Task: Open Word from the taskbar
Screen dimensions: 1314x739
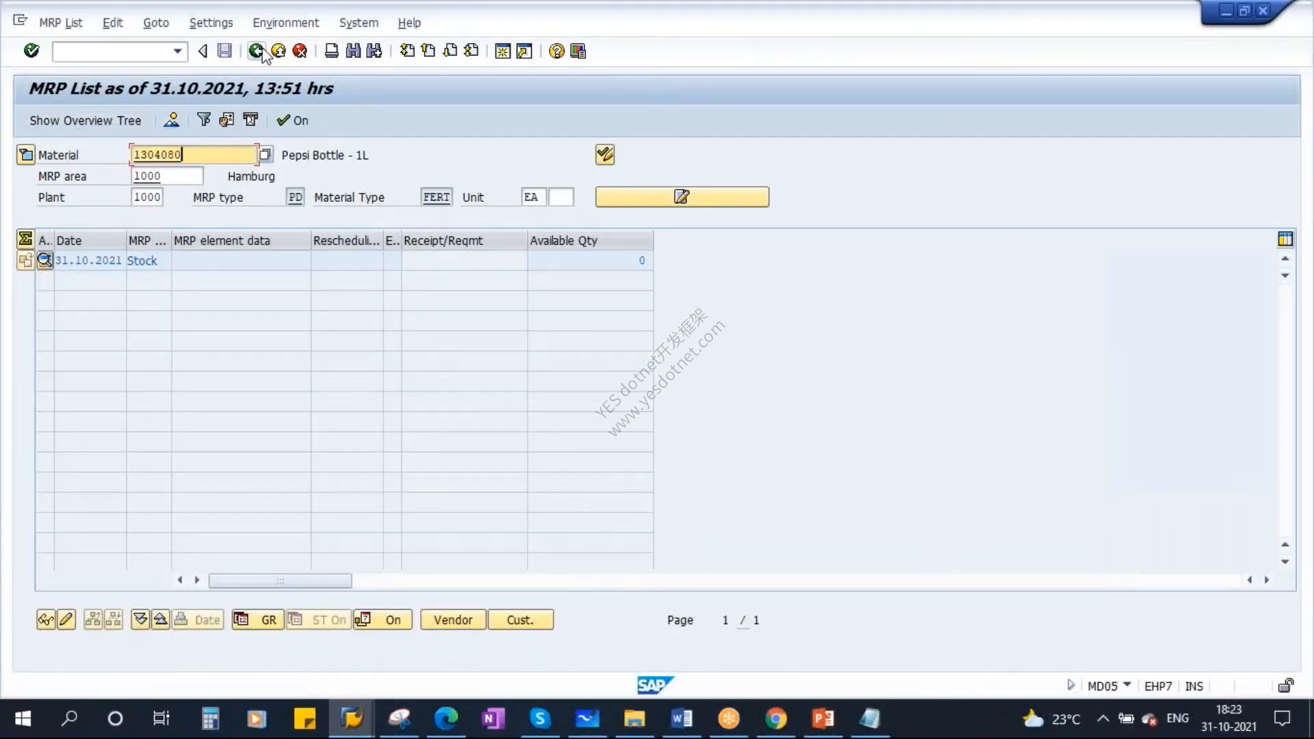Action: tap(682, 718)
